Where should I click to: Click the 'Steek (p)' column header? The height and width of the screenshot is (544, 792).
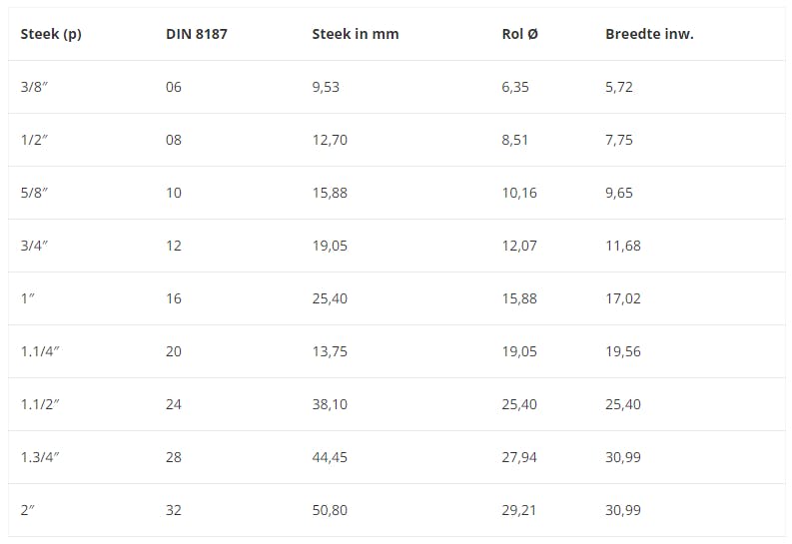pos(51,34)
